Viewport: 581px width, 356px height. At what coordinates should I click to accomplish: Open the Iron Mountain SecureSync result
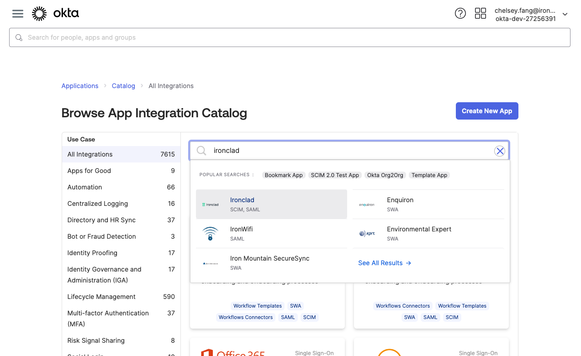[271, 263]
